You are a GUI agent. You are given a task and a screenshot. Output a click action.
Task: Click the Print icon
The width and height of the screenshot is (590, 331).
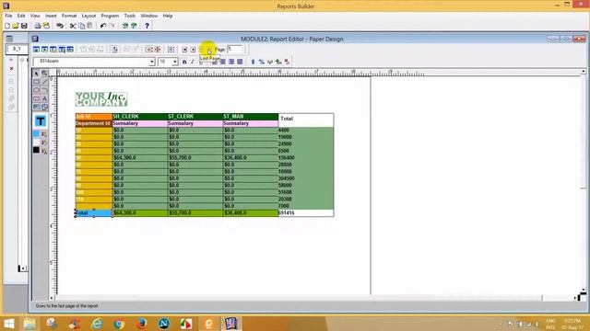(38, 26)
